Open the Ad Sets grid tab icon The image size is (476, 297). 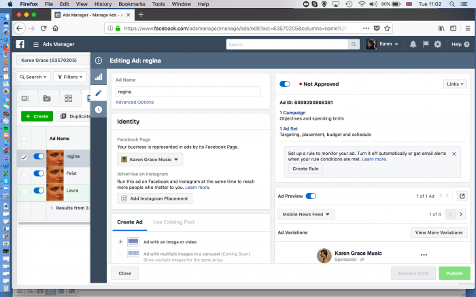[x=68, y=99]
